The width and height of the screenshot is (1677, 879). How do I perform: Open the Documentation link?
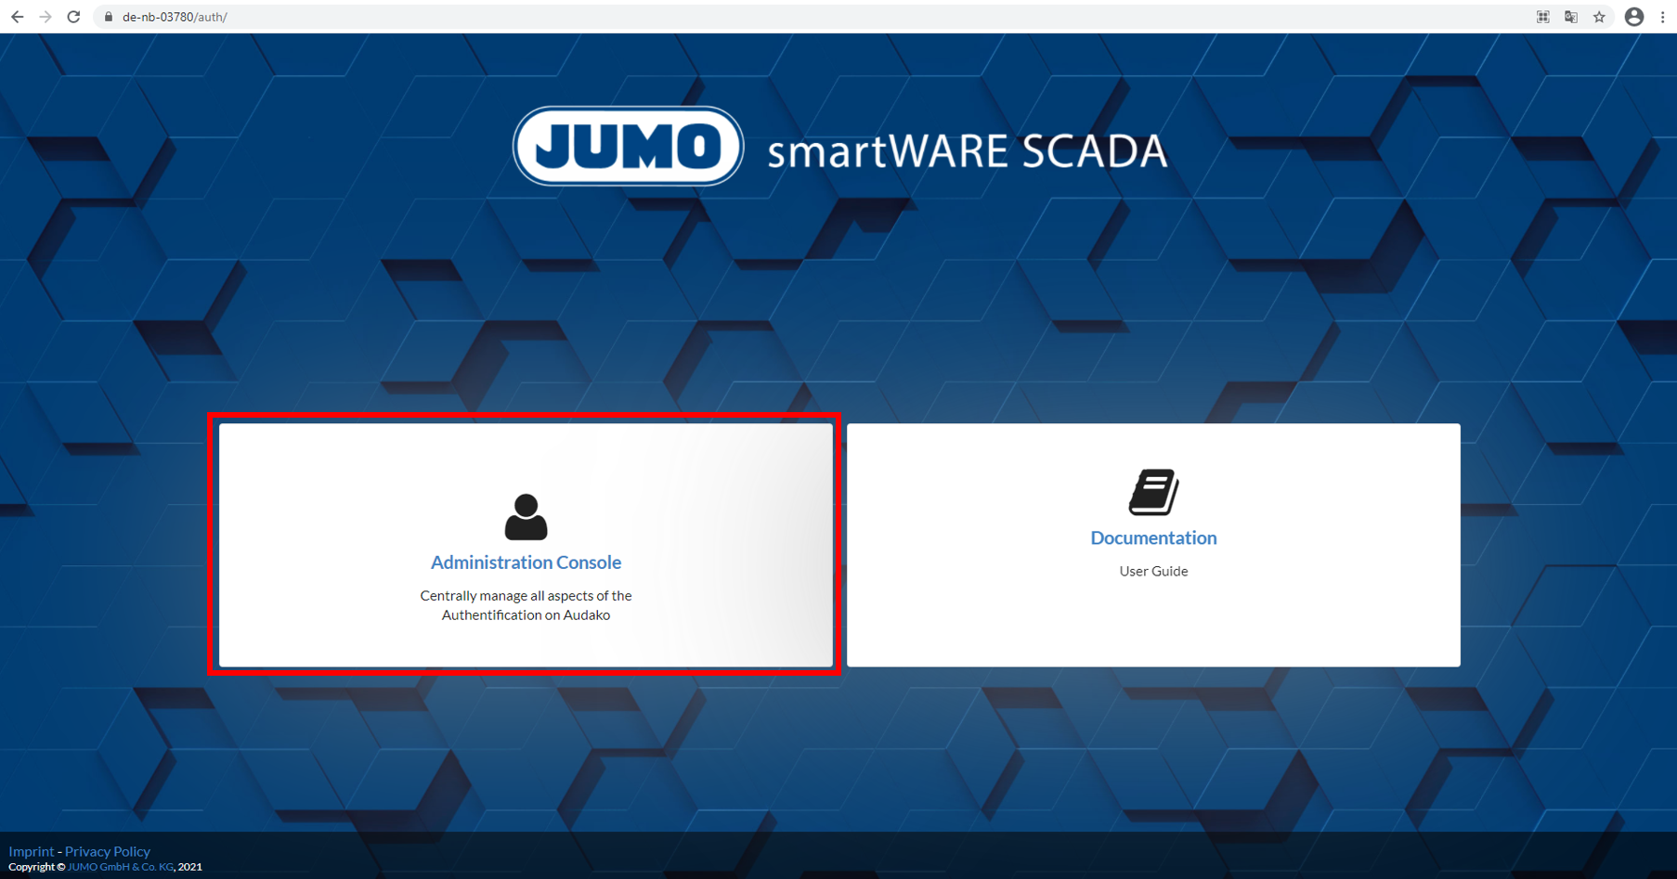[x=1153, y=538]
